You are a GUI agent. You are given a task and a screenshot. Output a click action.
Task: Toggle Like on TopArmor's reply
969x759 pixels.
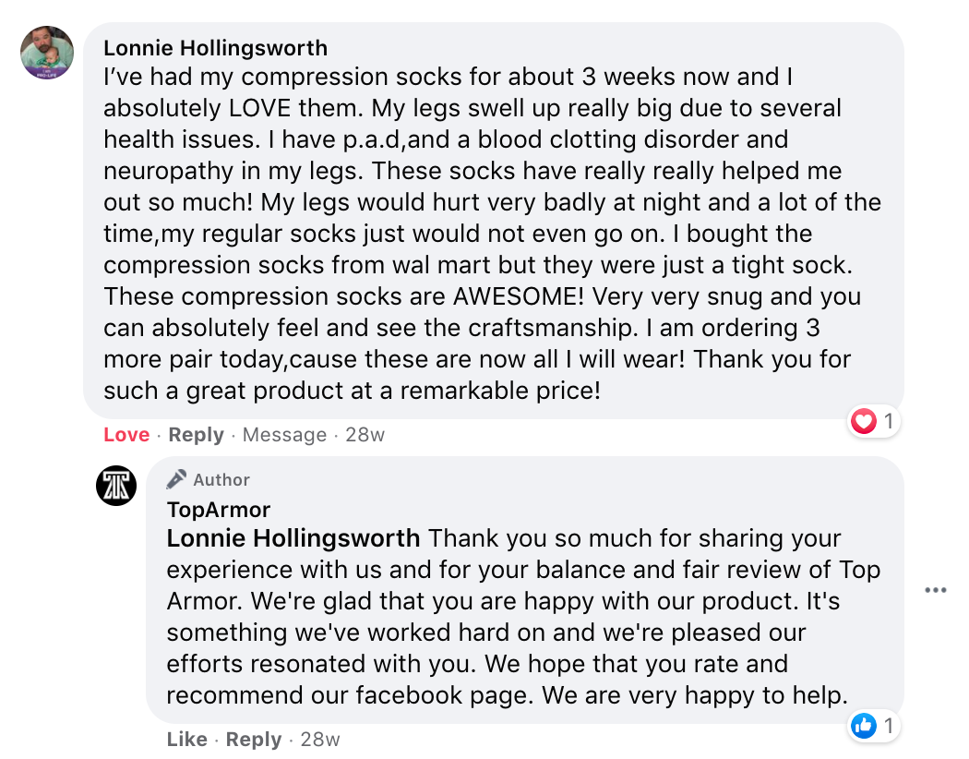187,740
